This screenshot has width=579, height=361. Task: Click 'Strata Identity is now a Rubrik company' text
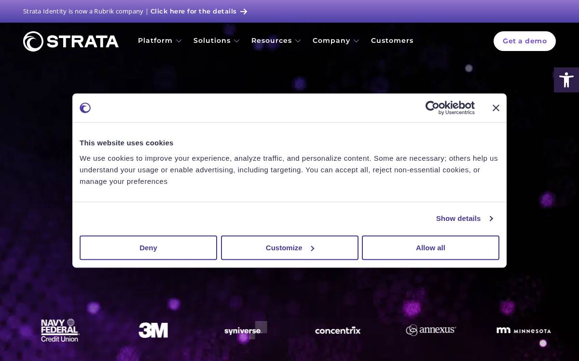pyautogui.click(x=83, y=11)
